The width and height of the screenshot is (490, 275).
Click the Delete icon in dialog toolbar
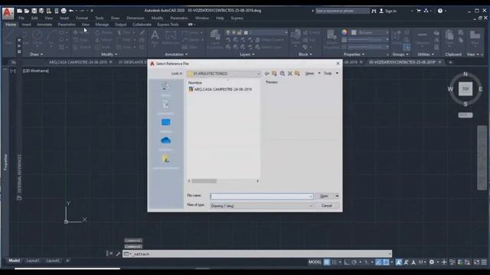click(289, 73)
